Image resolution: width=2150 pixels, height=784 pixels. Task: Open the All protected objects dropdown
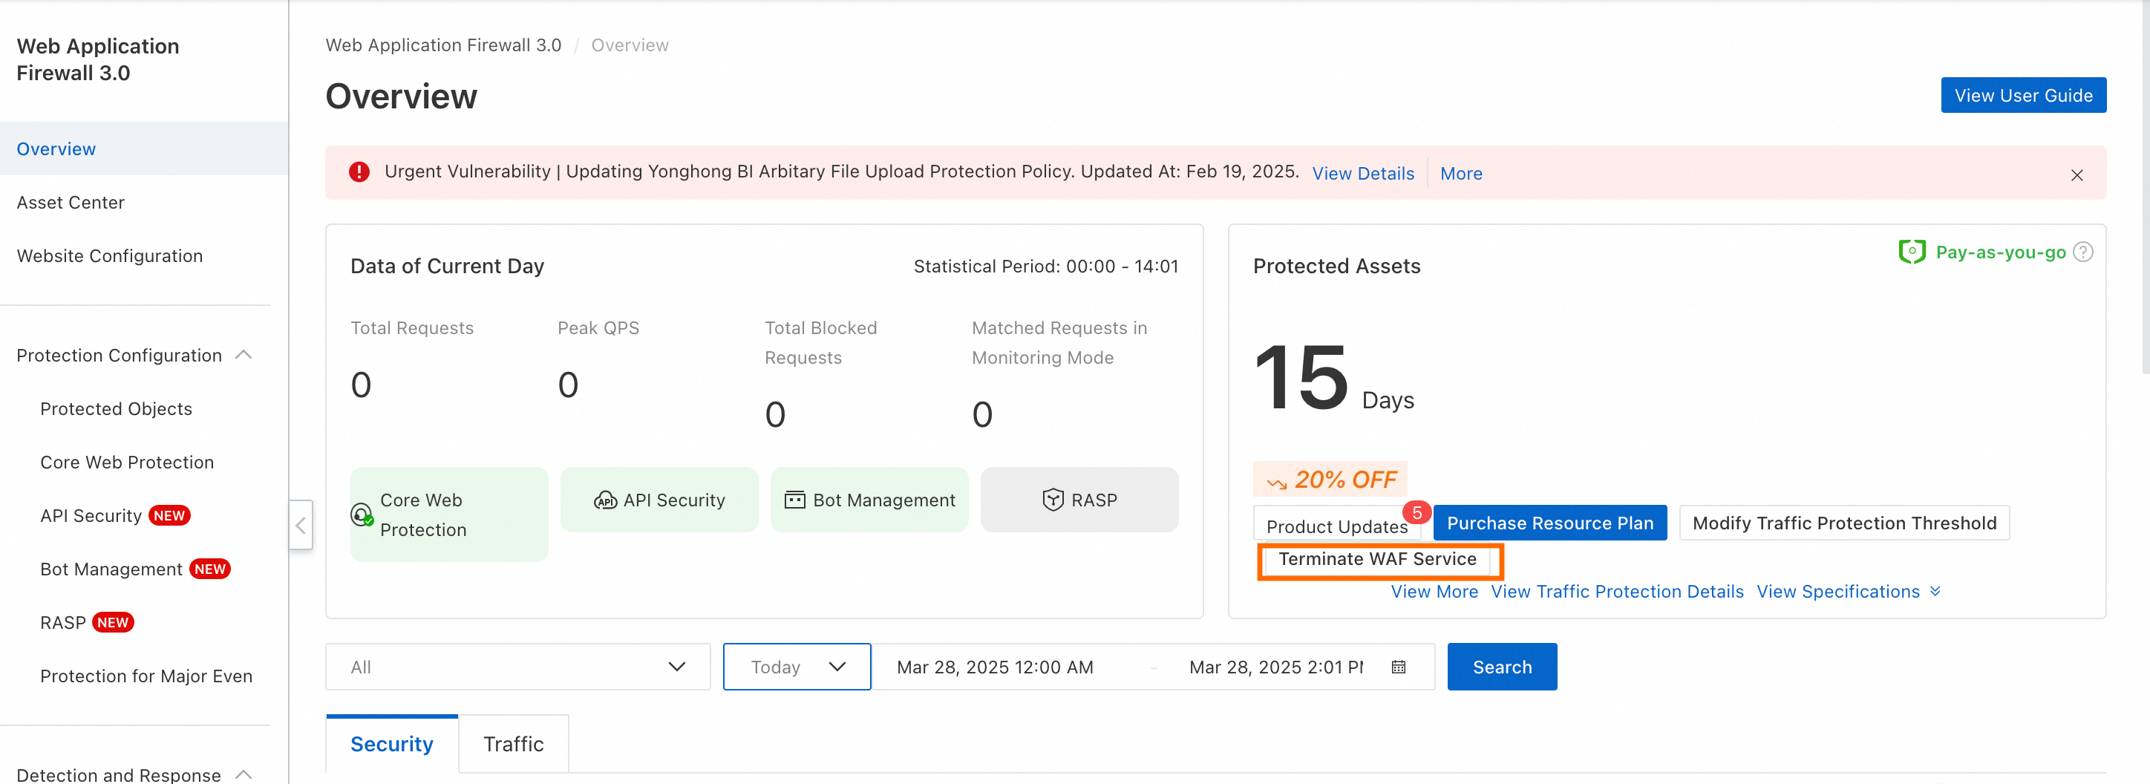tap(517, 666)
